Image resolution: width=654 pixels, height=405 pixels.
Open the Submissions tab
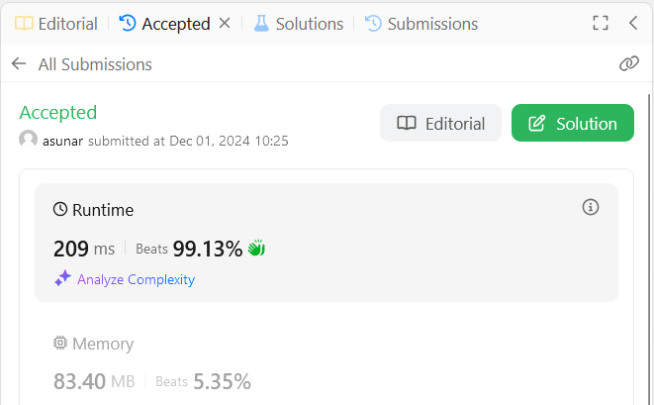pos(421,24)
